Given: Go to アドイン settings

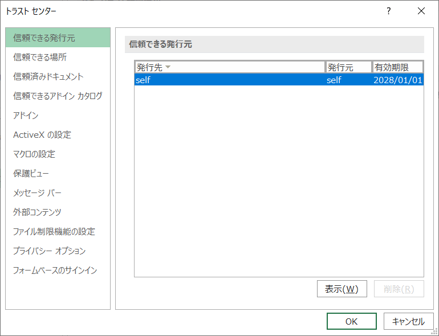Looking at the screenshot, I should 58,115.
